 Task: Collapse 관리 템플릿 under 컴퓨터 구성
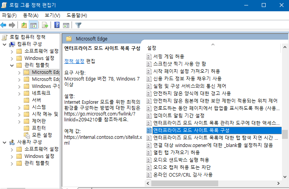(x=12, y=65)
